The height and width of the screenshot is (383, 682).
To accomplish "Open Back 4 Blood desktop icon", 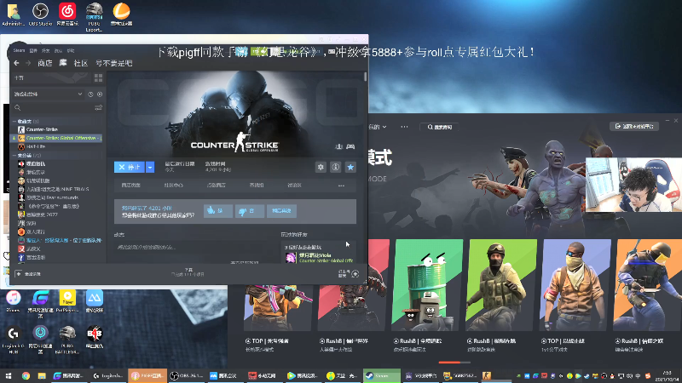I will [x=95, y=337].
